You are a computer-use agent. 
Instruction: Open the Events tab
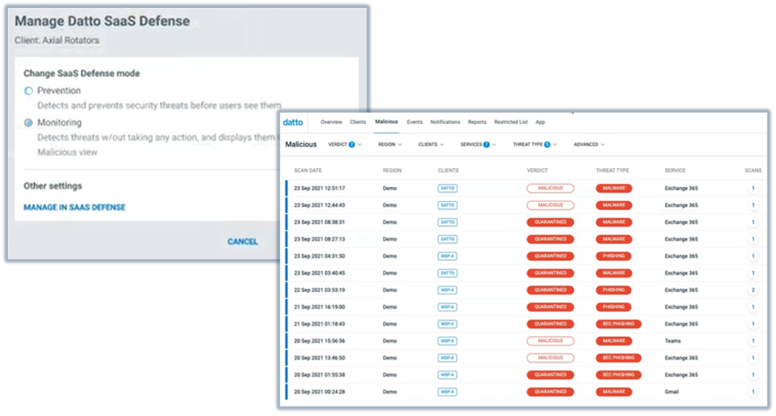coord(415,122)
